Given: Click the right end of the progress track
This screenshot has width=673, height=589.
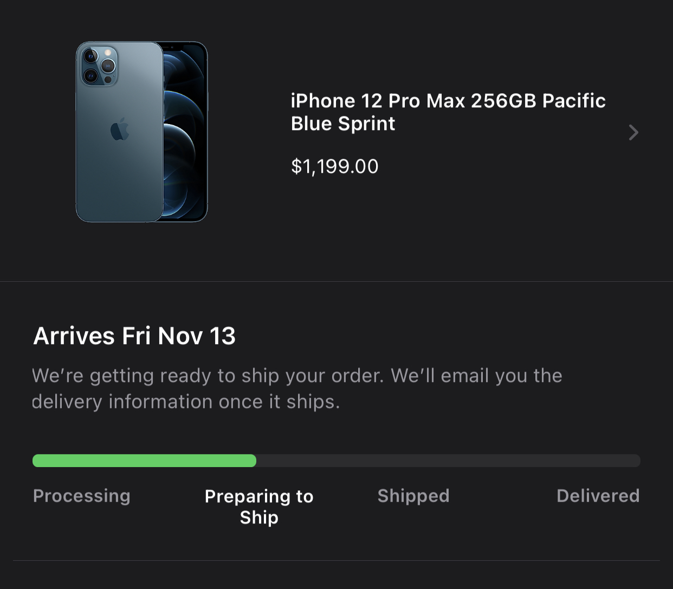Looking at the screenshot, I should pyautogui.click(x=636, y=461).
